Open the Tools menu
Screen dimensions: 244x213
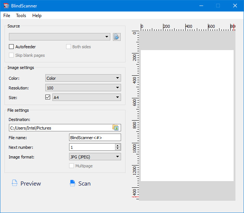click(x=21, y=16)
